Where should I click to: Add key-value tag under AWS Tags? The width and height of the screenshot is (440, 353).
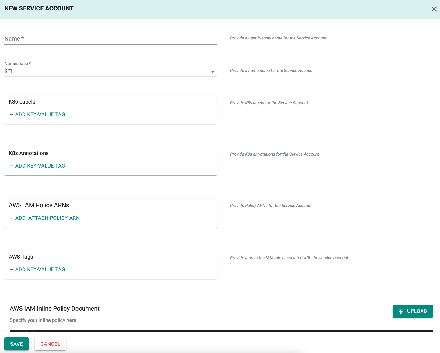[37, 269]
